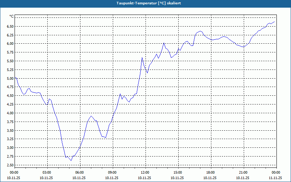Click the '3,75' y-axis tick label

[x=10, y=122]
